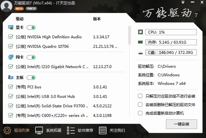Click the 一键安装 button
This screenshot has width=206, height=138.
pyautogui.click(x=181, y=124)
